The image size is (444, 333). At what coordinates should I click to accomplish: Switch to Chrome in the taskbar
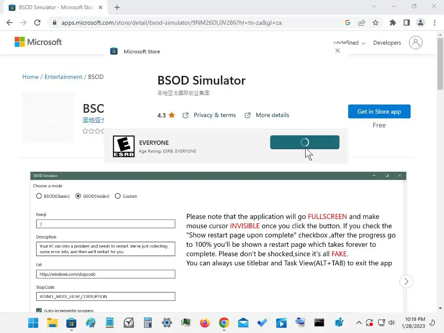[x=224, y=323]
